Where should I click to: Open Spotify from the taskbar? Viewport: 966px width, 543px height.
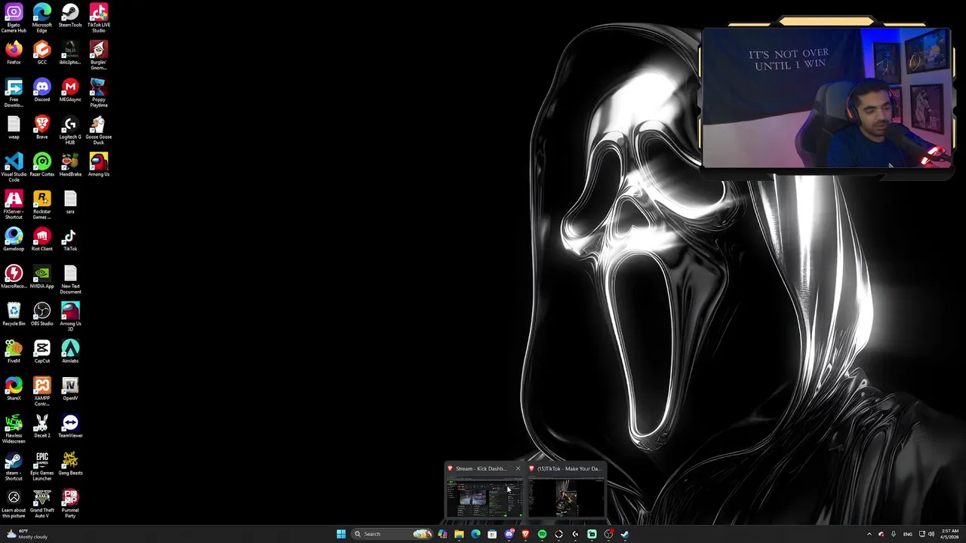click(542, 534)
